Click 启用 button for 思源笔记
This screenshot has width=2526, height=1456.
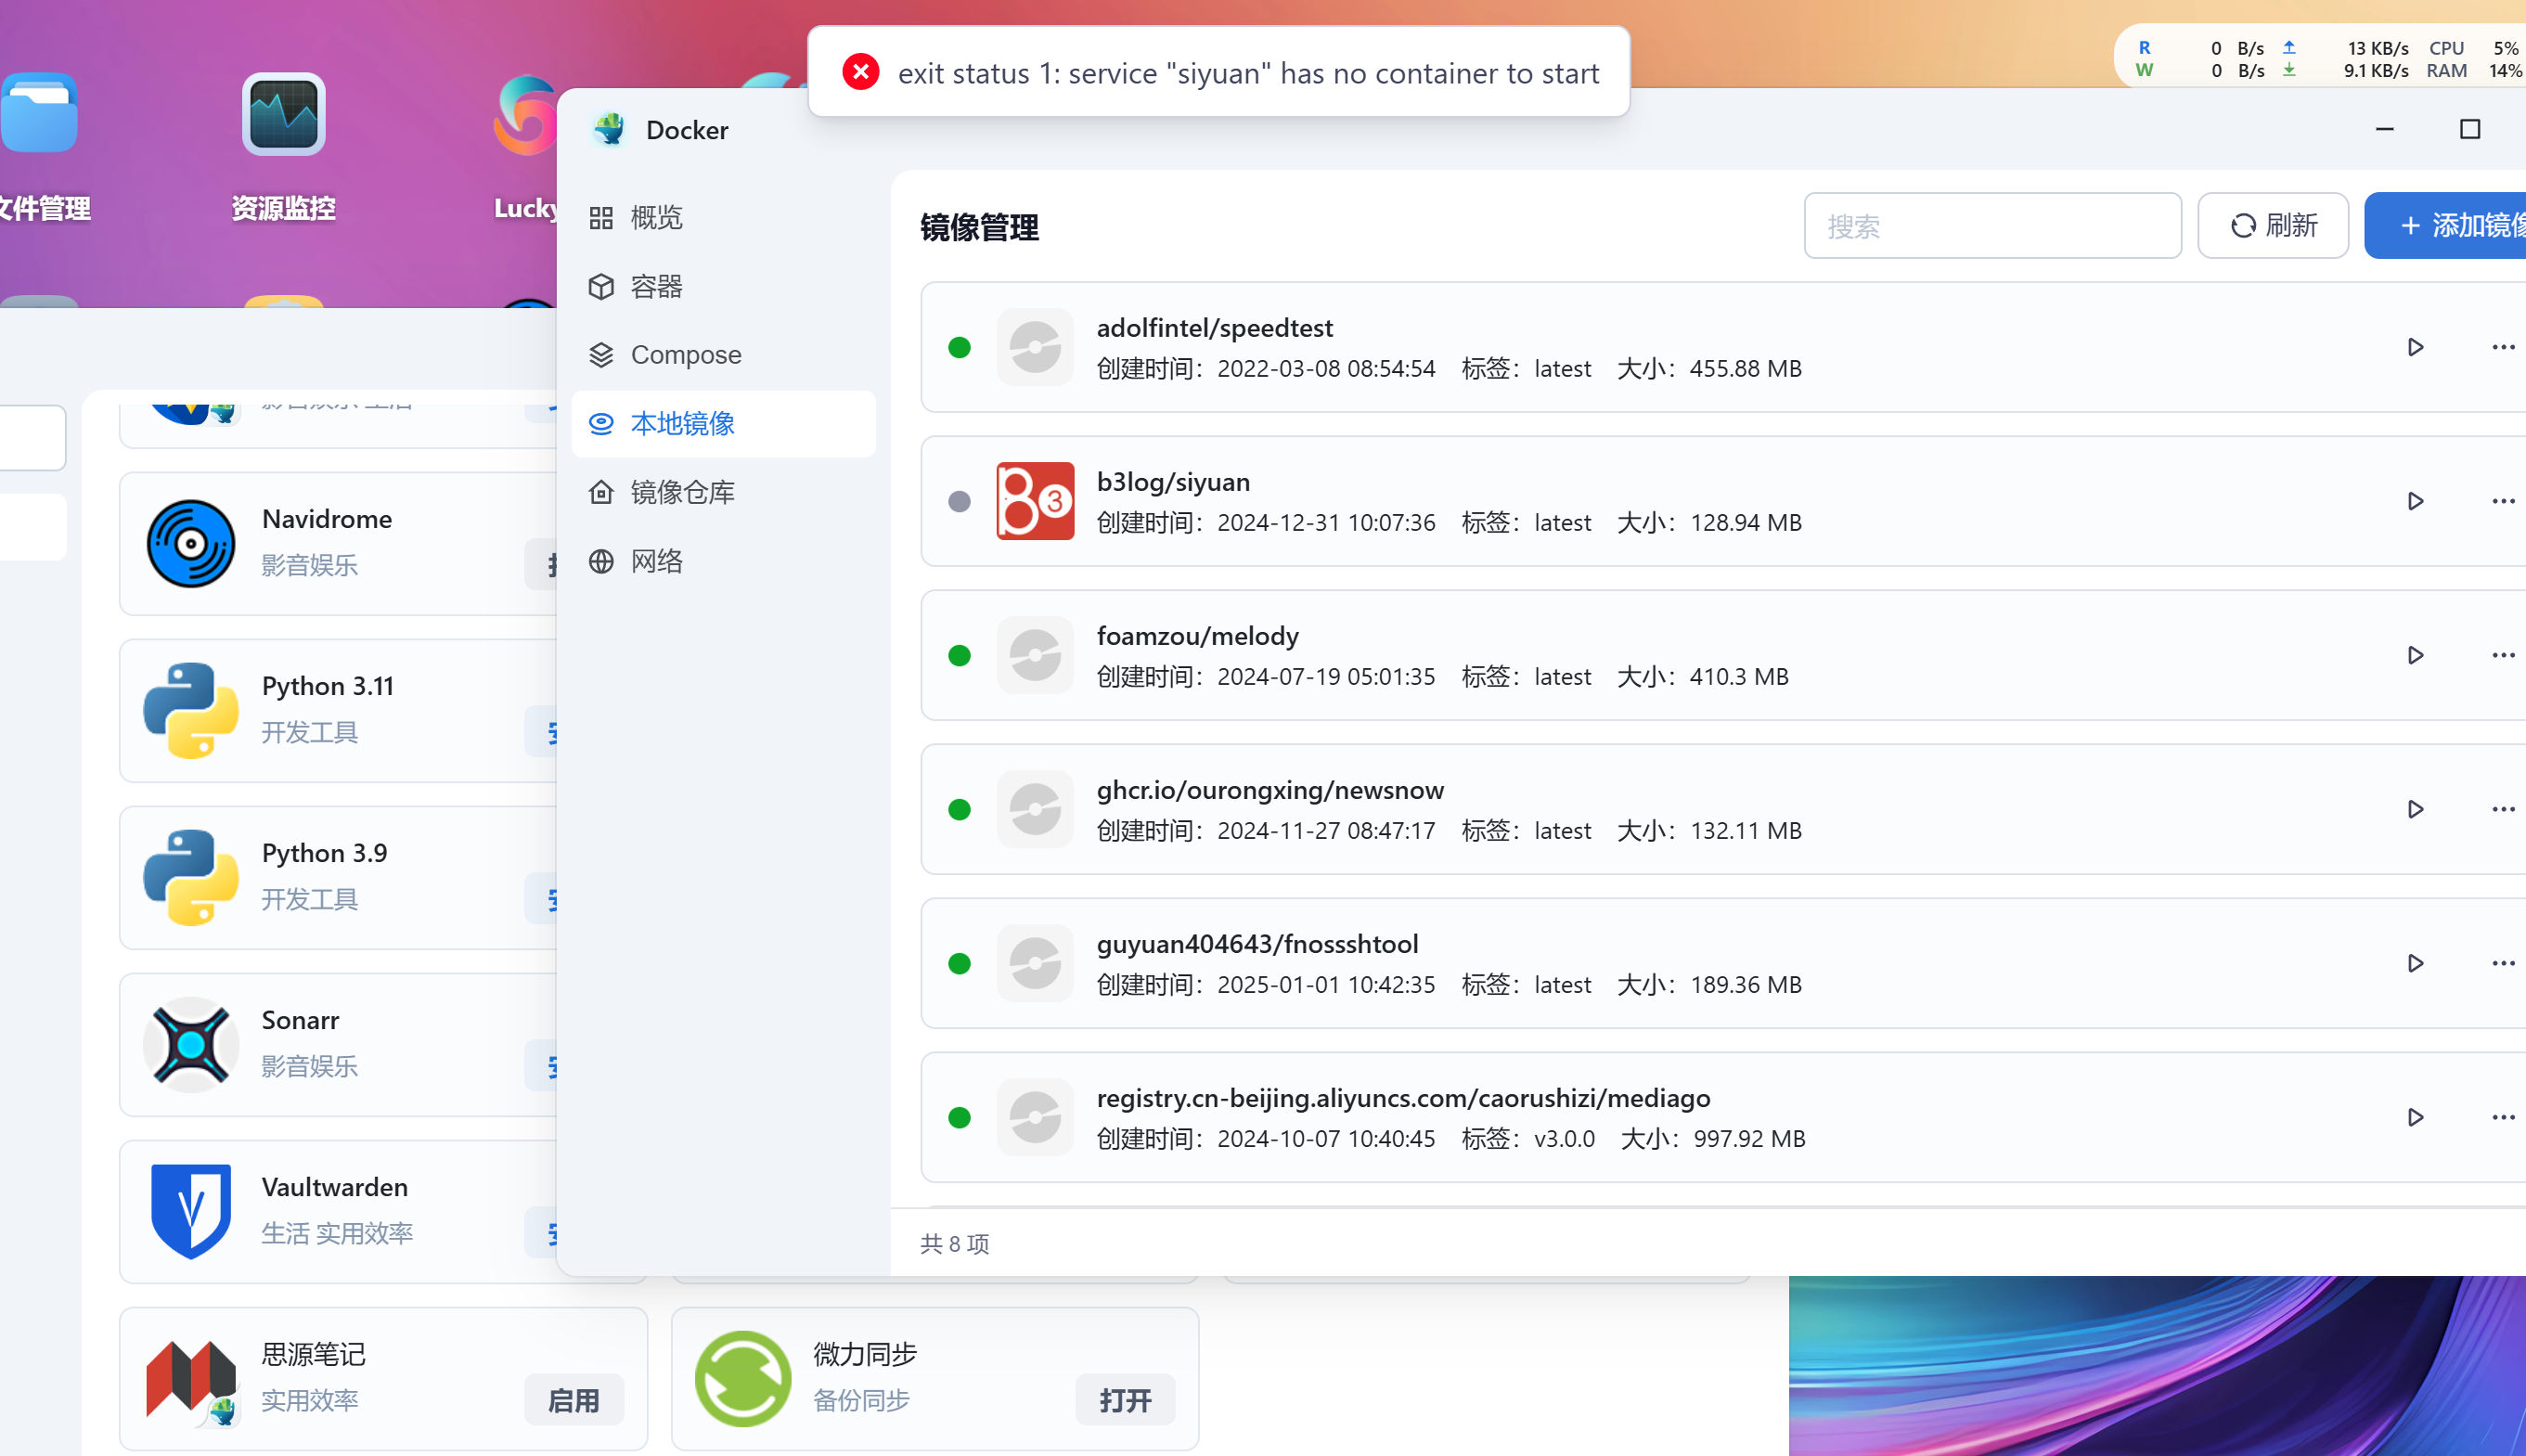click(574, 1400)
